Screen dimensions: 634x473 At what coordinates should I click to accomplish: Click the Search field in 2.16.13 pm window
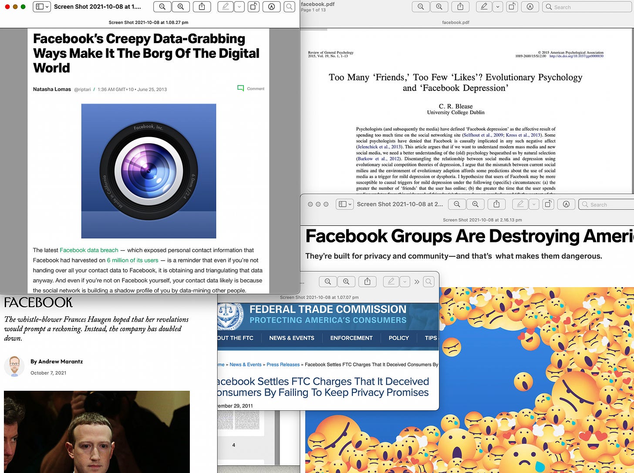(606, 205)
